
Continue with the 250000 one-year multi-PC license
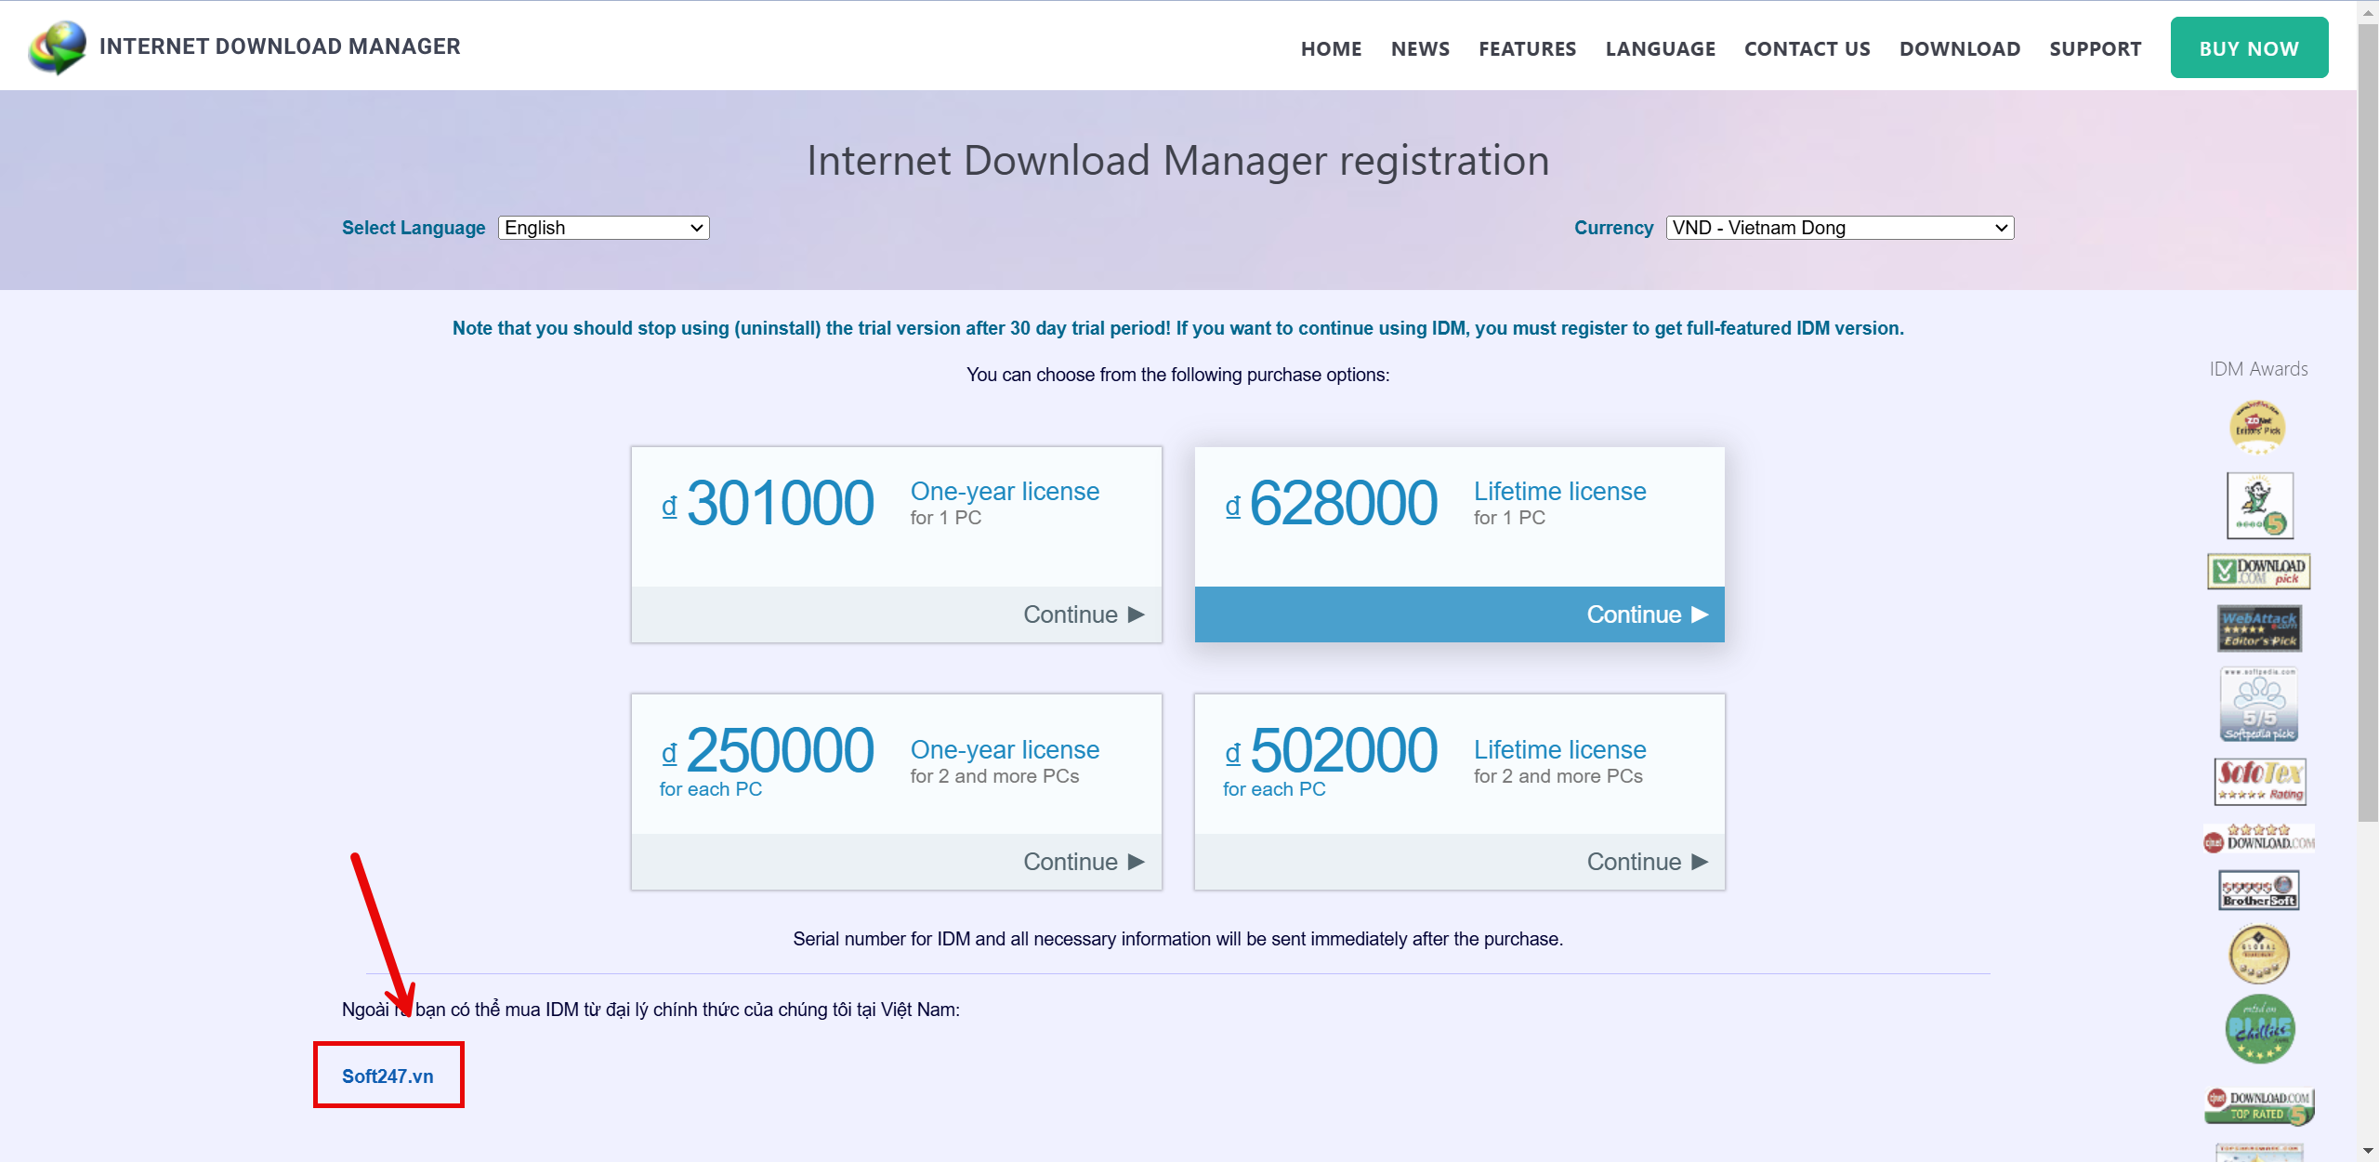coord(897,862)
